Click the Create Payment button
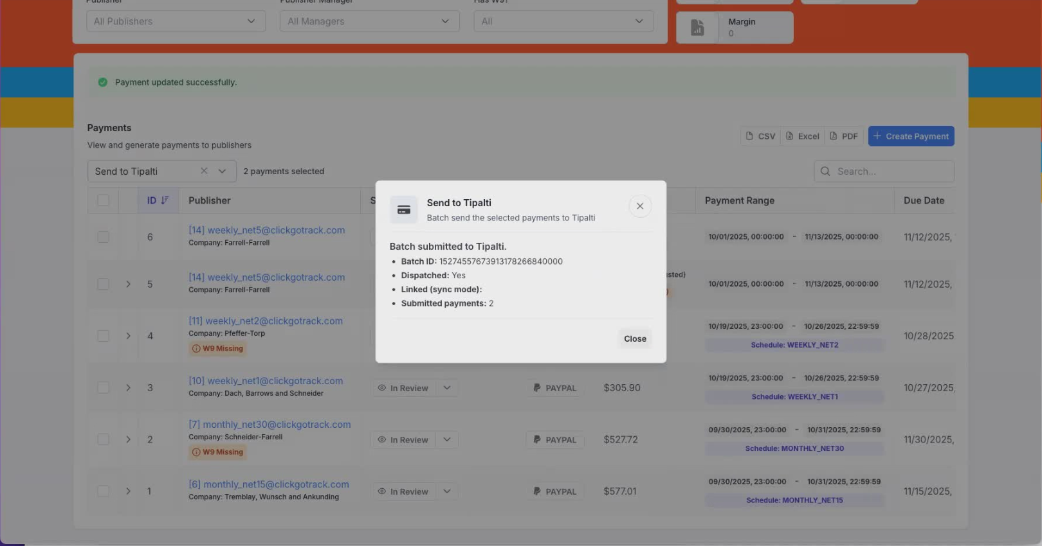Screen dimensions: 1042x546 tap(911, 136)
